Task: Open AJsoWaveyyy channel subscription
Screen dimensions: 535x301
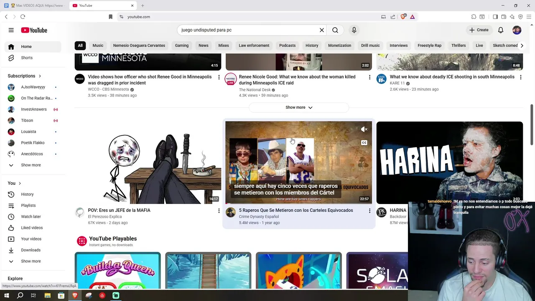Action: 33,87
